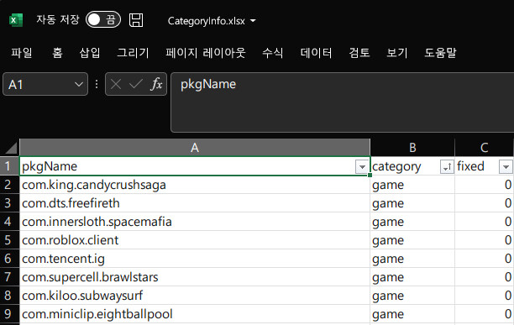Viewport: 514px width, 325px height.
Task: Click cell A1 with text pkgName
Action: [195, 166]
